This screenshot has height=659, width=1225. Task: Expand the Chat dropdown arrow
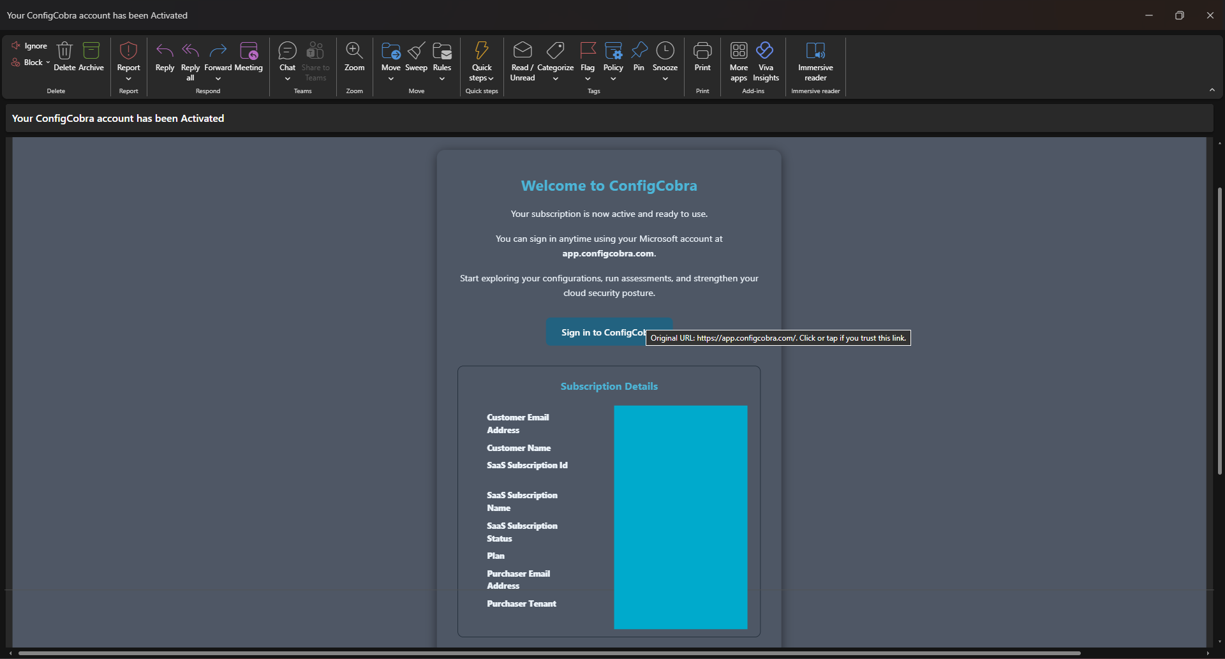point(288,78)
